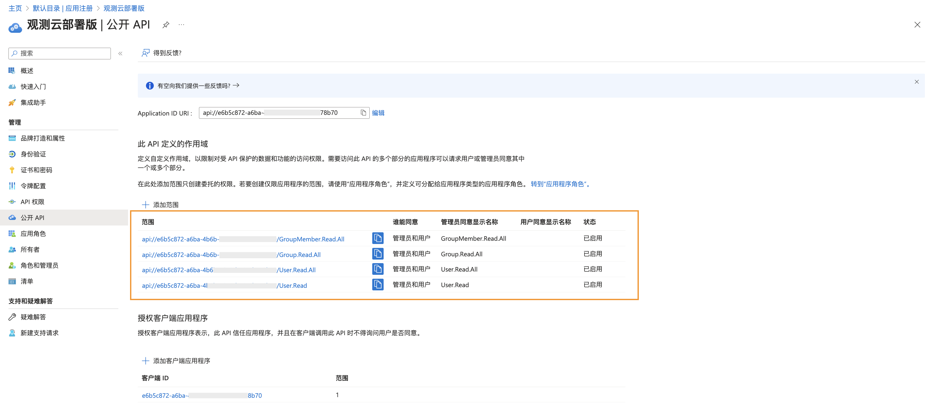The image size is (935, 414).
Task: Click the 证书和密码 key icon
Action: point(12,170)
